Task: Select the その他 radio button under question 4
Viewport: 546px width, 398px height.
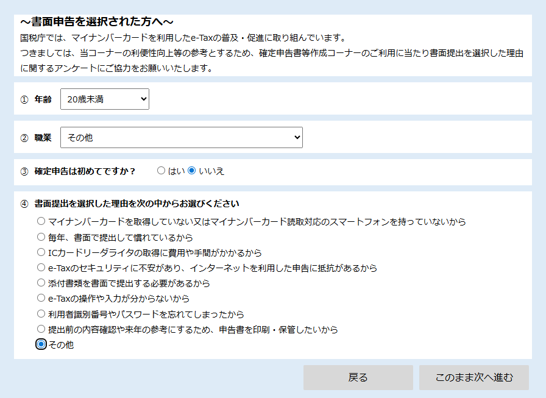Action: pos(41,345)
